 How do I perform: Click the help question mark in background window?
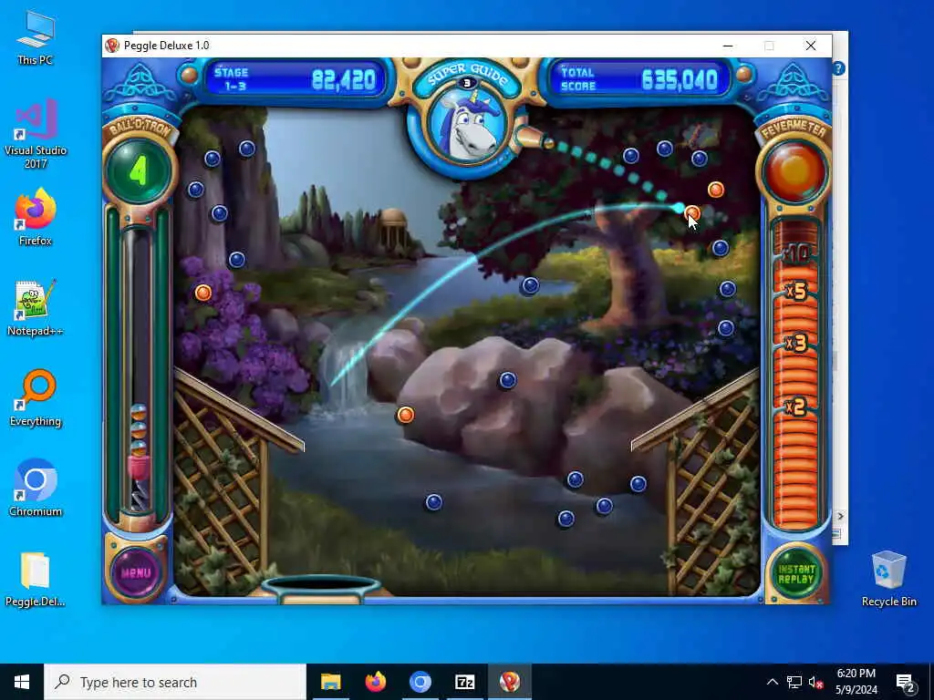click(x=839, y=68)
